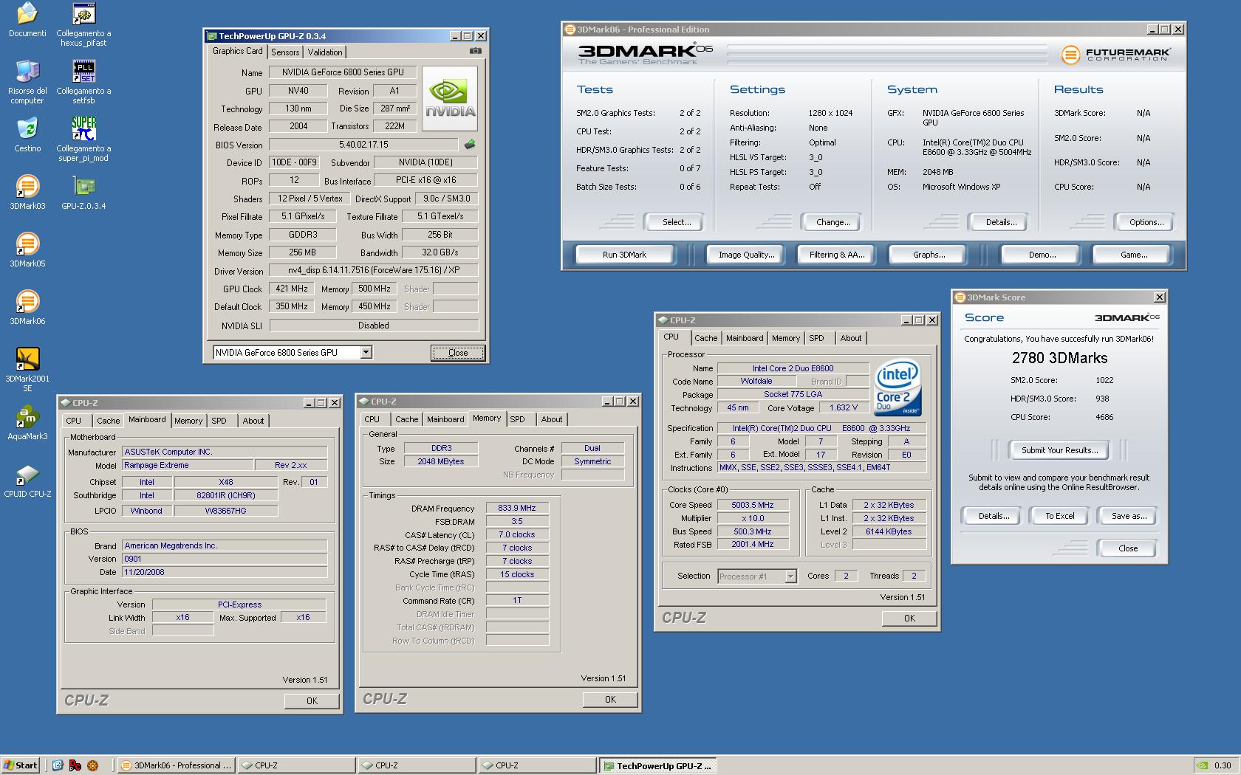The image size is (1241, 775).
Task: Switch to the Validation tab in GPU-Z
Action: tap(325, 52)
